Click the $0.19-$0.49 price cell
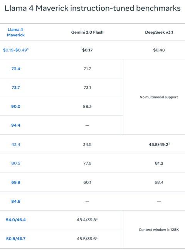This screenshot has width=185, height=251. point(16,50)
